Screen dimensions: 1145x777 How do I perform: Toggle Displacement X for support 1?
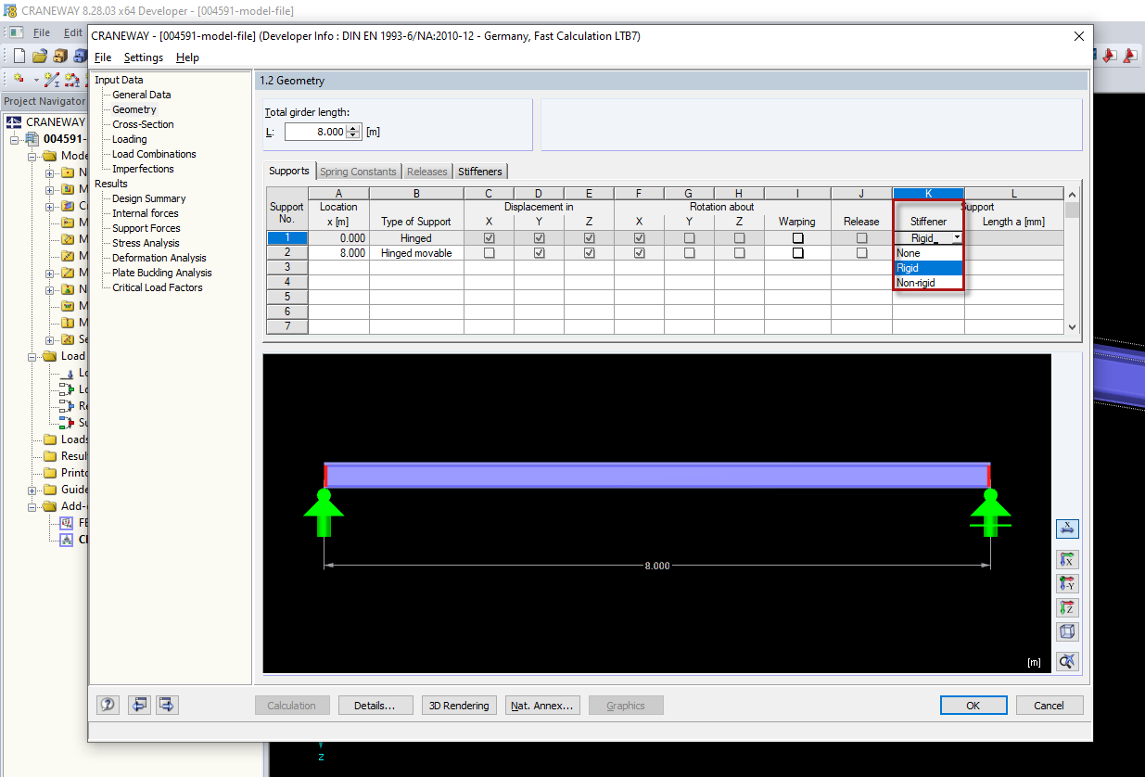pos(490,238)
